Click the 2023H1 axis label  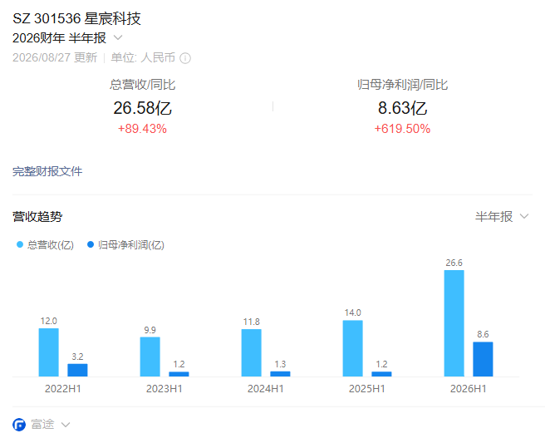click(x=164, y=389)
